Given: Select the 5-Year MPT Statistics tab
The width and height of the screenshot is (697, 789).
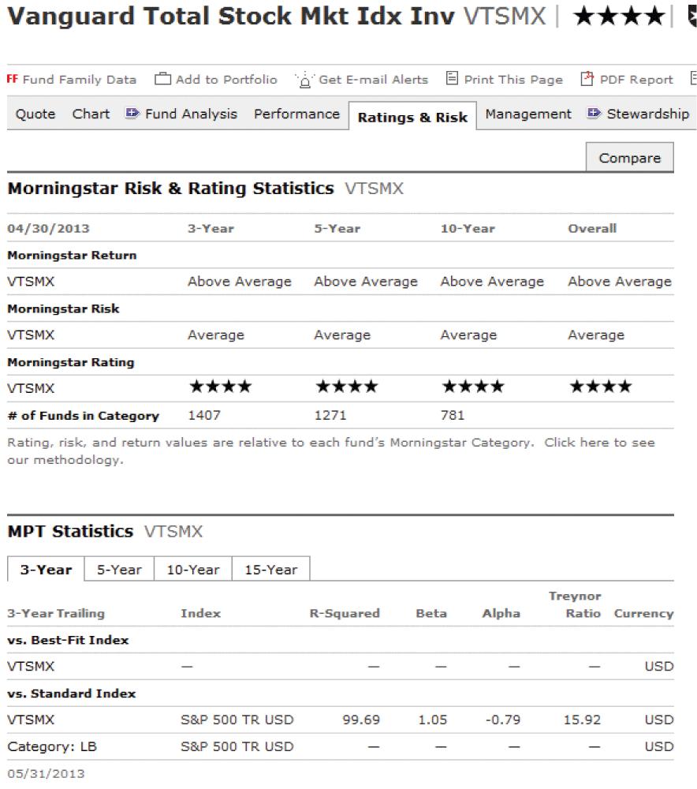Looking at the screenshot, I should point(119,569).
